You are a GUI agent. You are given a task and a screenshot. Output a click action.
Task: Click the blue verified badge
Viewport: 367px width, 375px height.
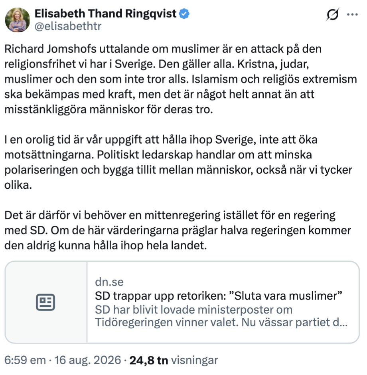point(184,14)
